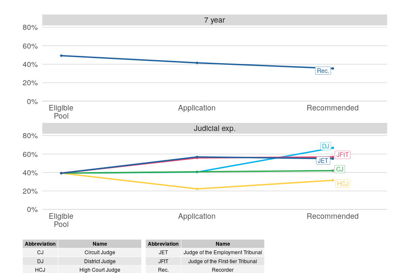Select the "District Judge" table cell

tap(100, 261)
